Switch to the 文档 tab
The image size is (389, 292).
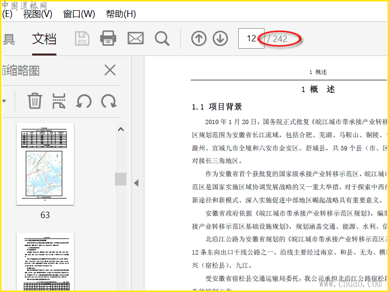point(44,39)
